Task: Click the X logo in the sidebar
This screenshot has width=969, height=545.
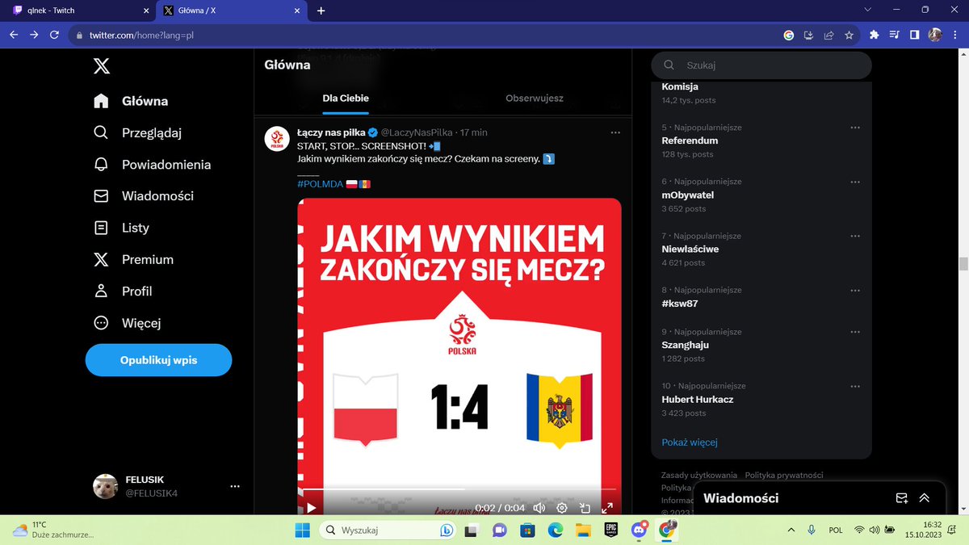Action: (x=101, y=66)
